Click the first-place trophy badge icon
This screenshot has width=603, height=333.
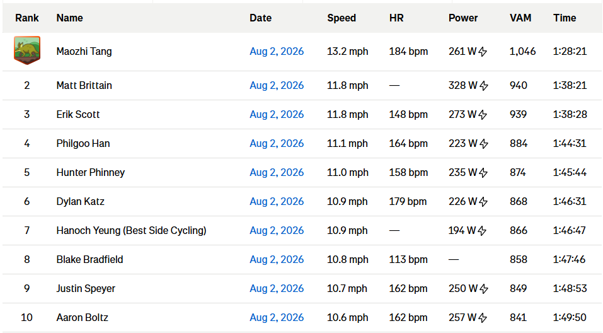point(27,50)
